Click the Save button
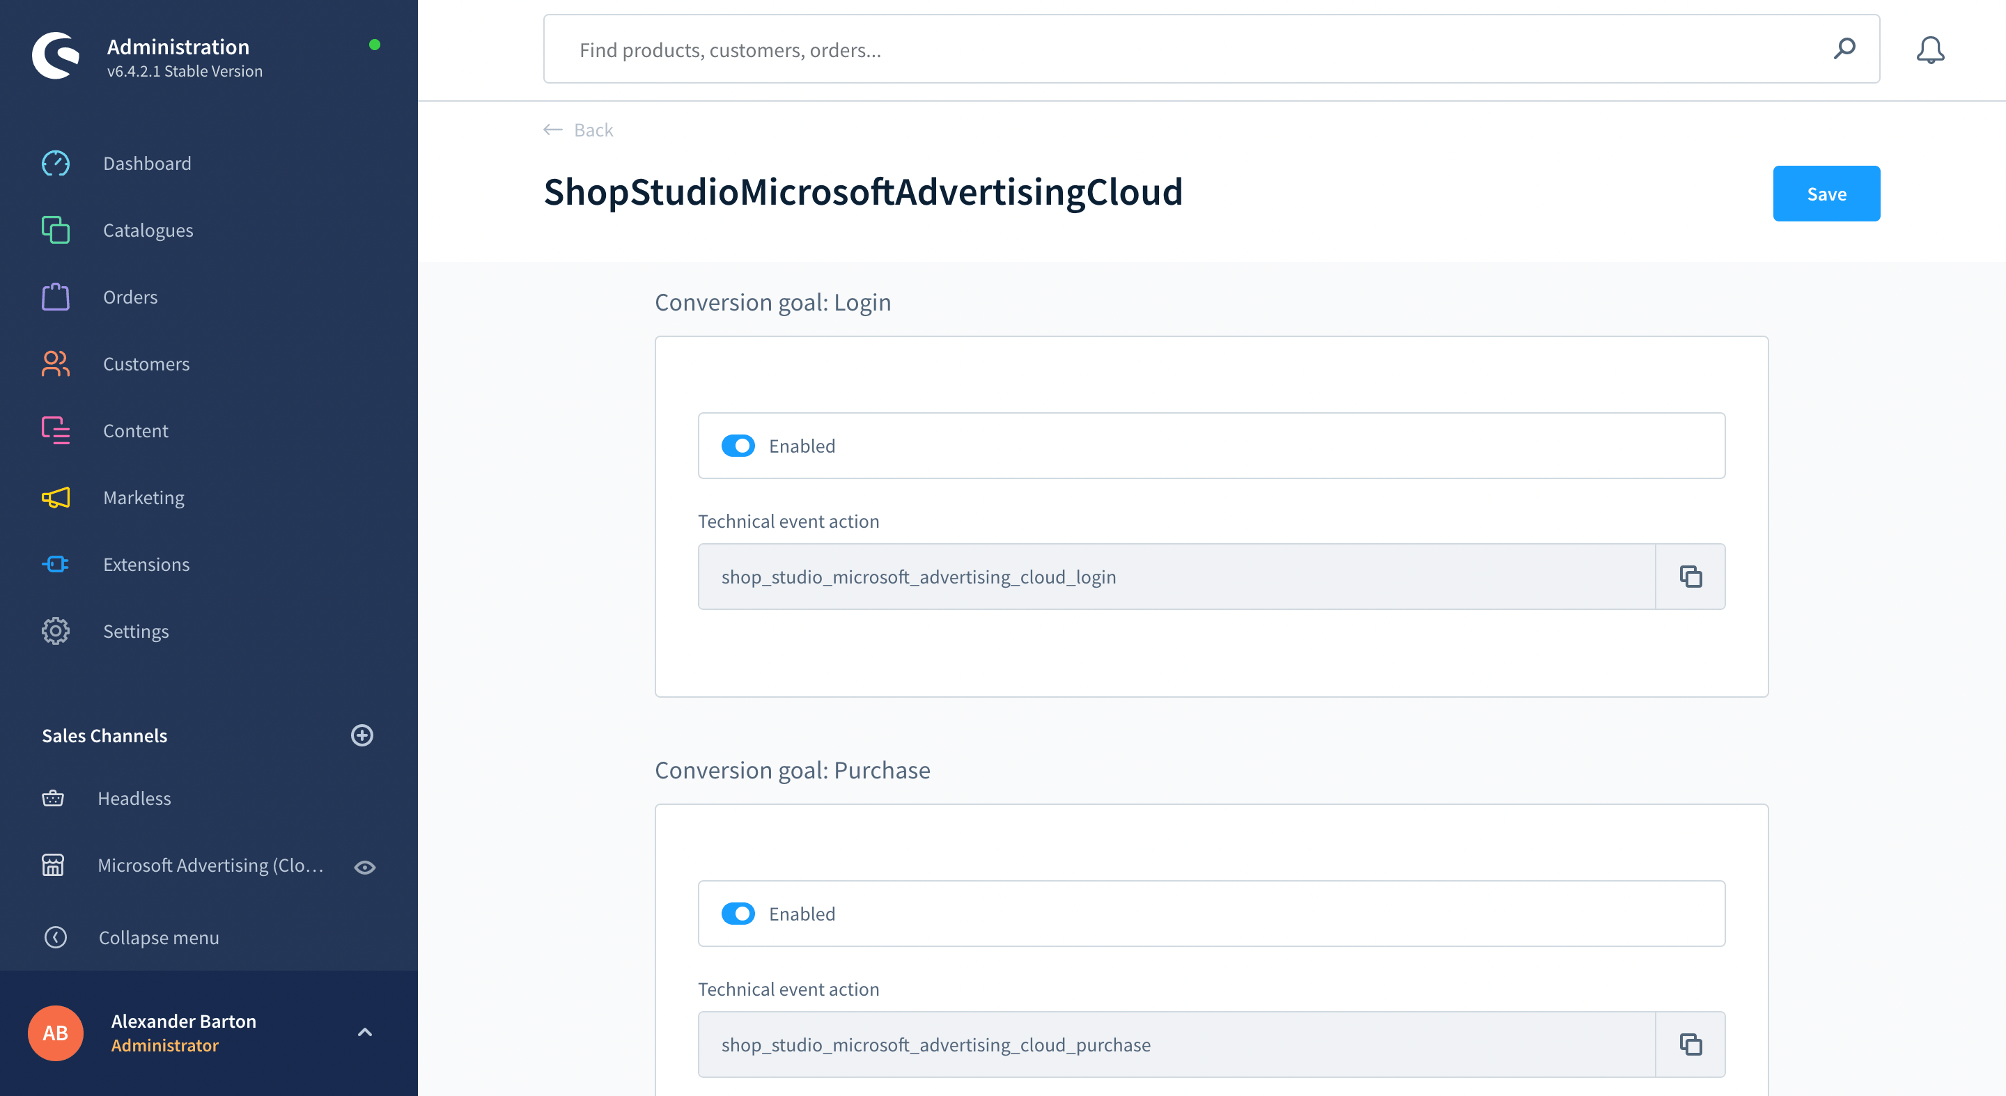 pos(1826,194)
